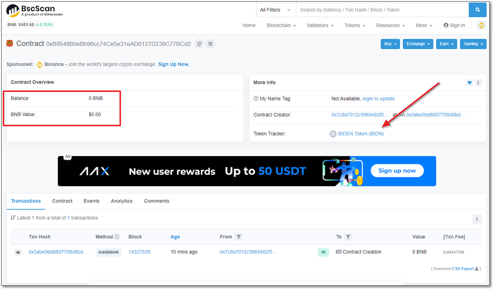Image resolution: width=494 pixels, height=290 pixels.
Task: Expand the Blockchain menu
Action: click(x=282, y=26)
